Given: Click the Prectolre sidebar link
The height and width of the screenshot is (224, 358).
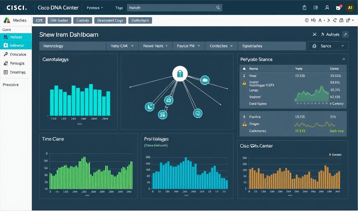Looking at the screenshot, I should (x=10, y=85).
